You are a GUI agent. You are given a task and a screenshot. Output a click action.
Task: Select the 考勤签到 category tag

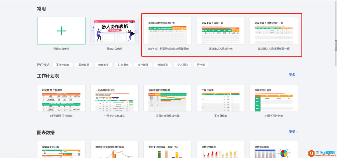(x=163, y=65)
